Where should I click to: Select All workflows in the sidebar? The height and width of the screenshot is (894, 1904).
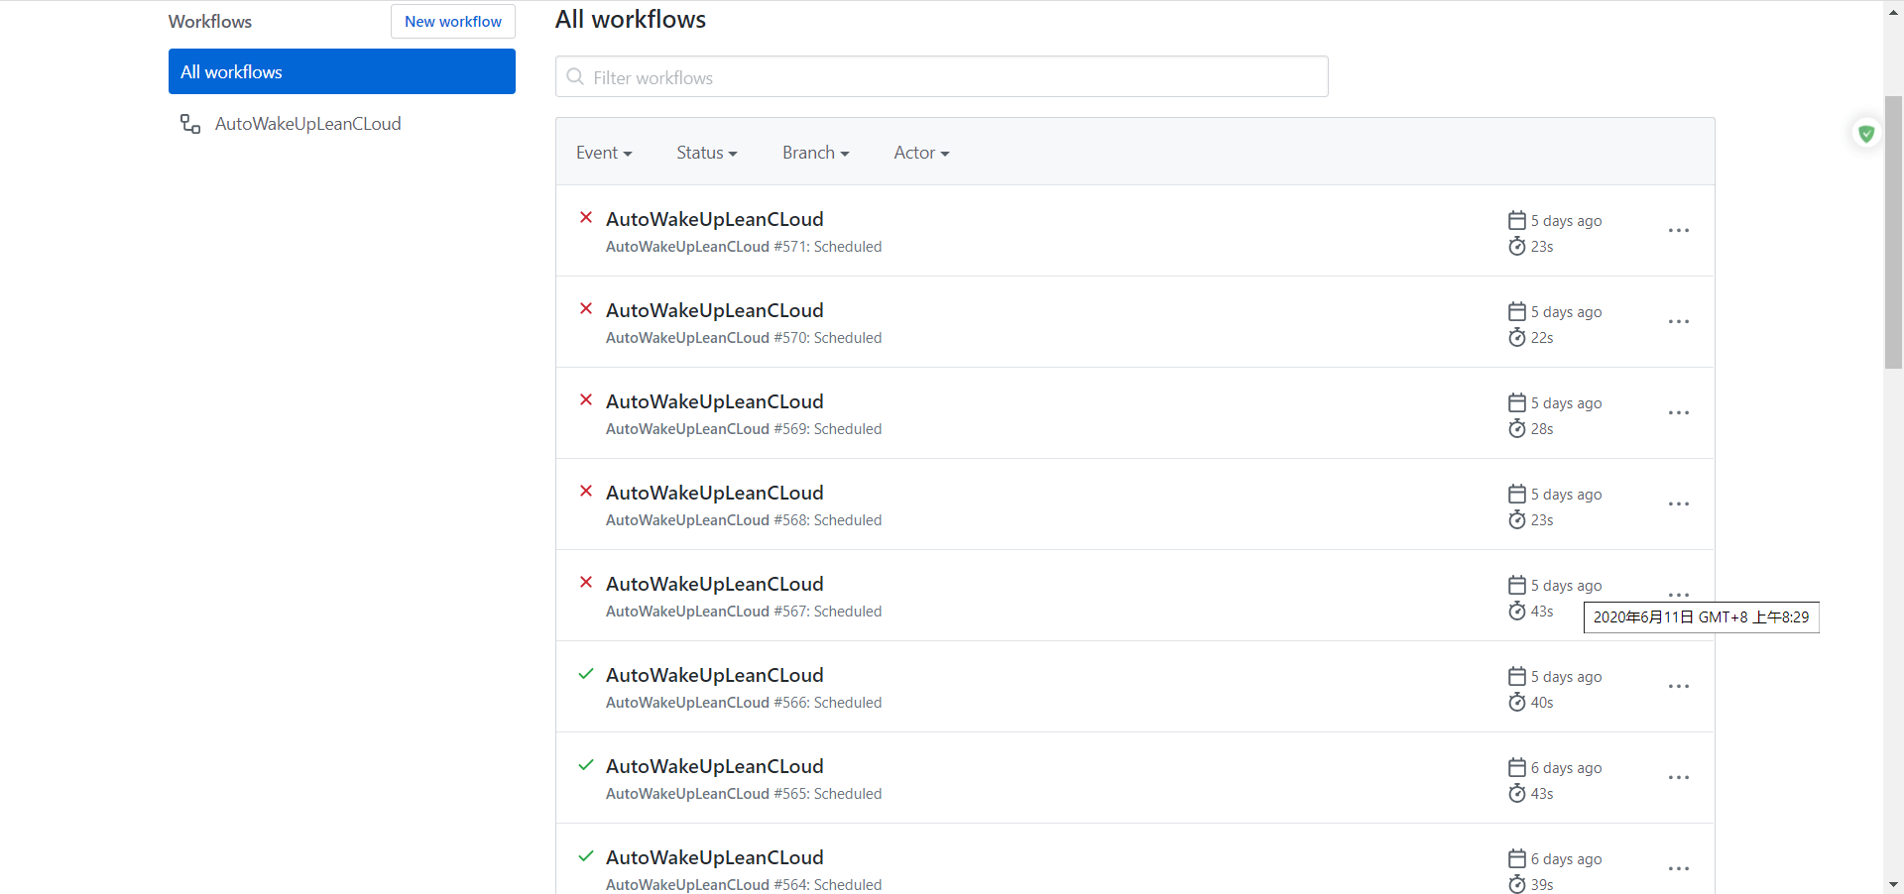point(341,71)
